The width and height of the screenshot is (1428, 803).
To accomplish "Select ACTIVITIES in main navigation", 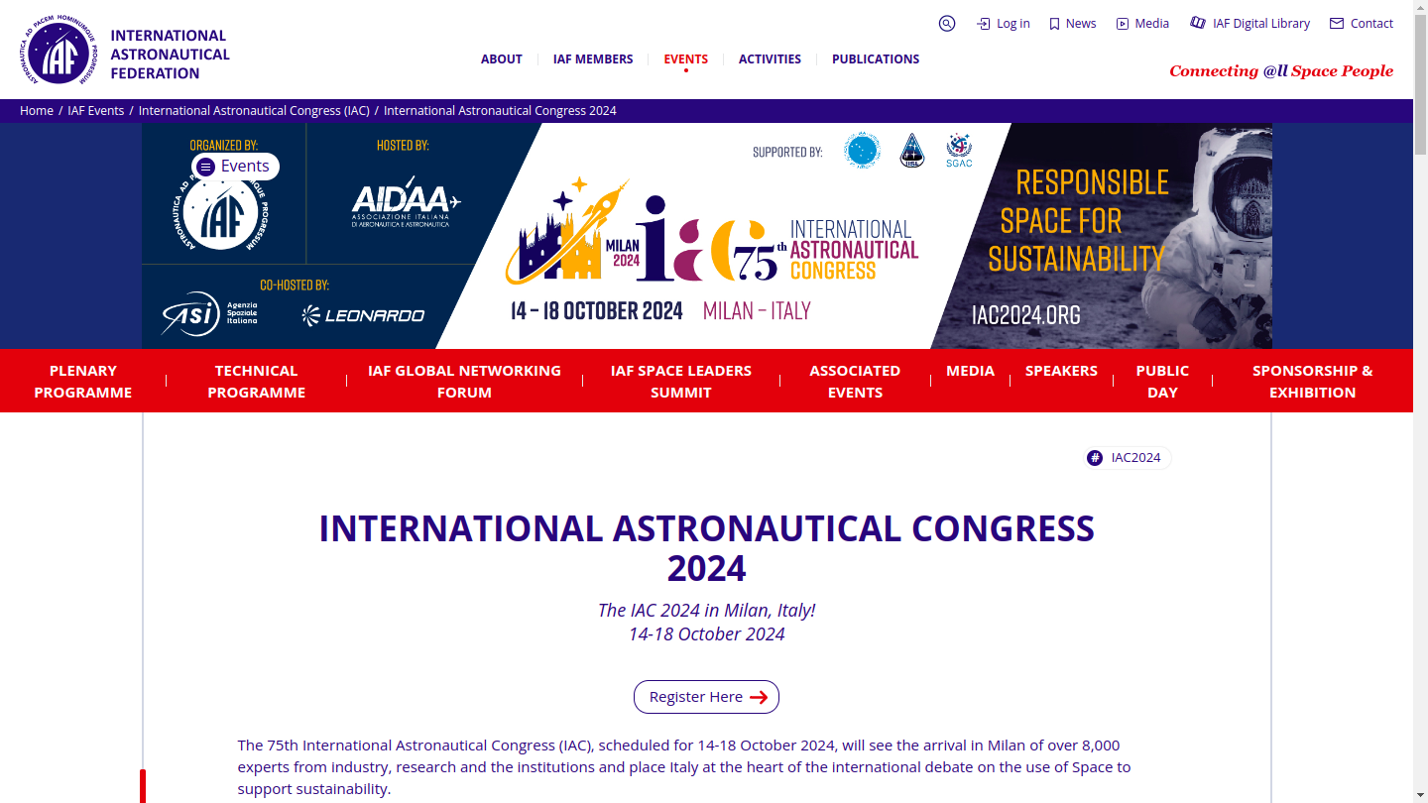I will click(x=770, y=59).
